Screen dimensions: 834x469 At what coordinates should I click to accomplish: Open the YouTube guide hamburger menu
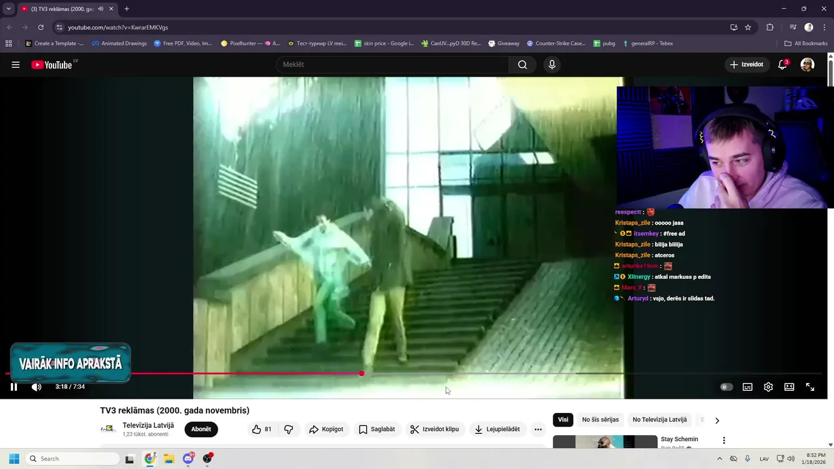pos(16,64)
